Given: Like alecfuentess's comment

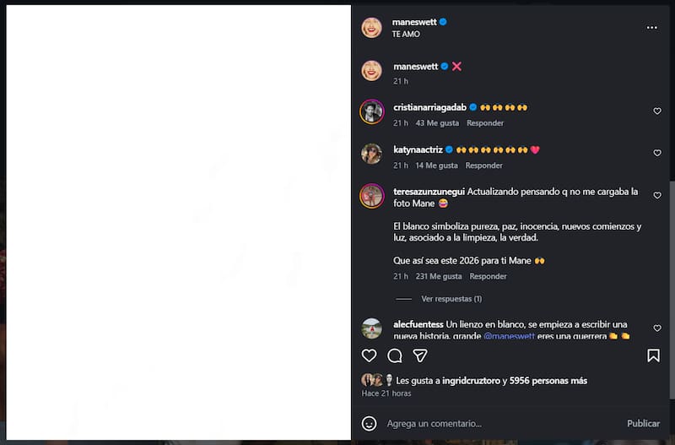Looking at the screenshot, I should [x=657, y=328].
